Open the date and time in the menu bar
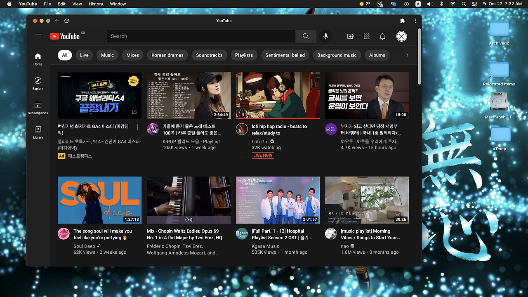Screen dimensions: 528x297 [x=502, y=4]
